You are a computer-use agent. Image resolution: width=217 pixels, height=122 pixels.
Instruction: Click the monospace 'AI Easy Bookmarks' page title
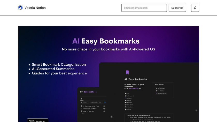136,79
